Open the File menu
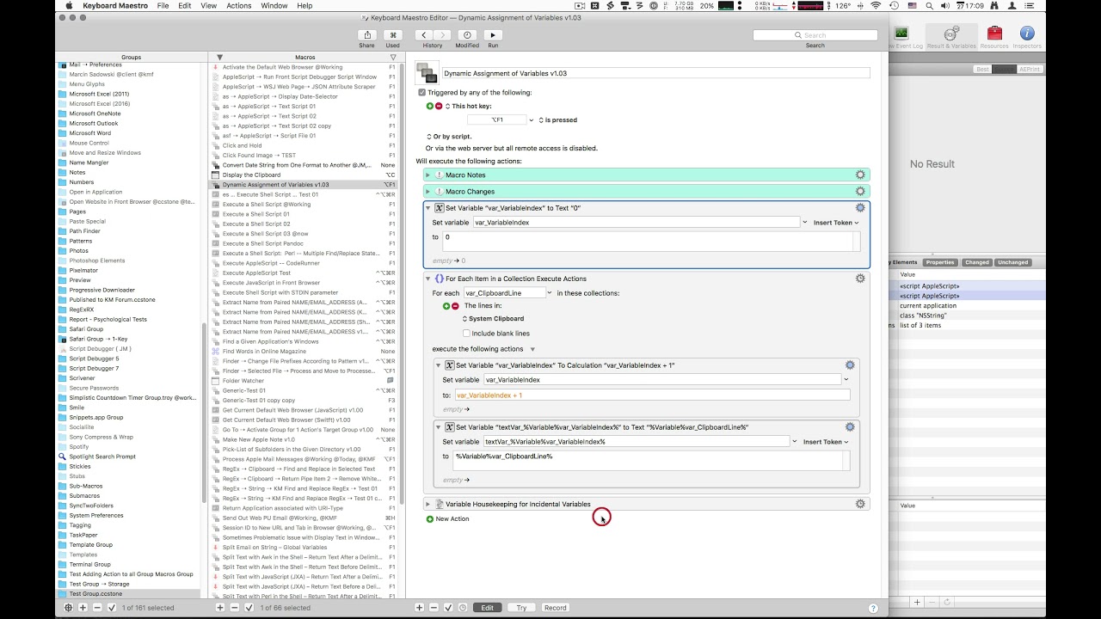The height and width of the screenshot is (619, 1101). (x=163, y=6)
